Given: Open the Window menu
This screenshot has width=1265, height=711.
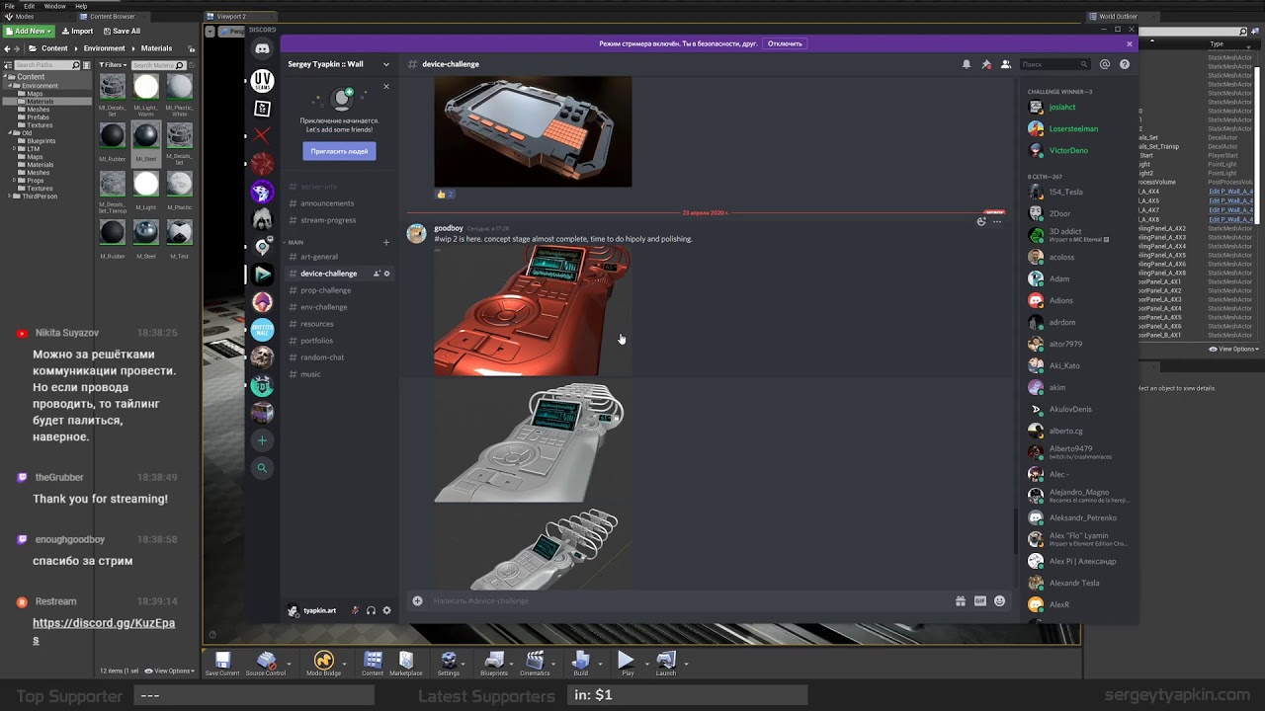Looking at the screenshot, I should 55,6.
